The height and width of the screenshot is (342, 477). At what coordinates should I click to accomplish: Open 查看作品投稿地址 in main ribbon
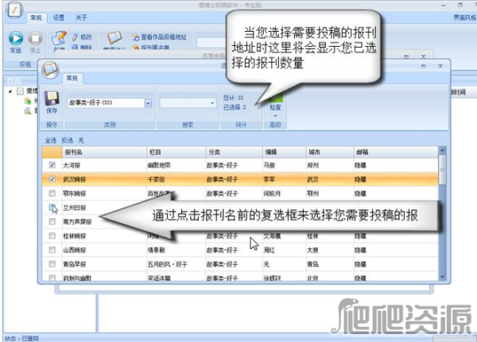pos(160,37)
